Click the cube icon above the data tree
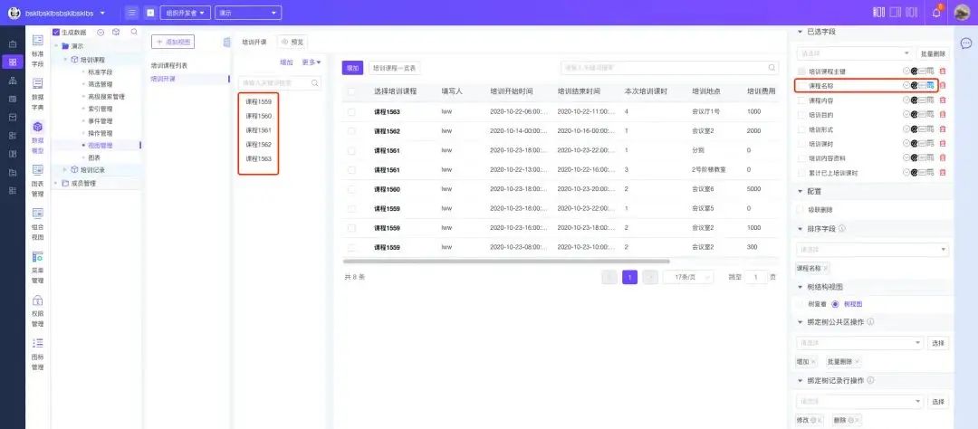Screen dimensions: 978x429 coord(116,32)
